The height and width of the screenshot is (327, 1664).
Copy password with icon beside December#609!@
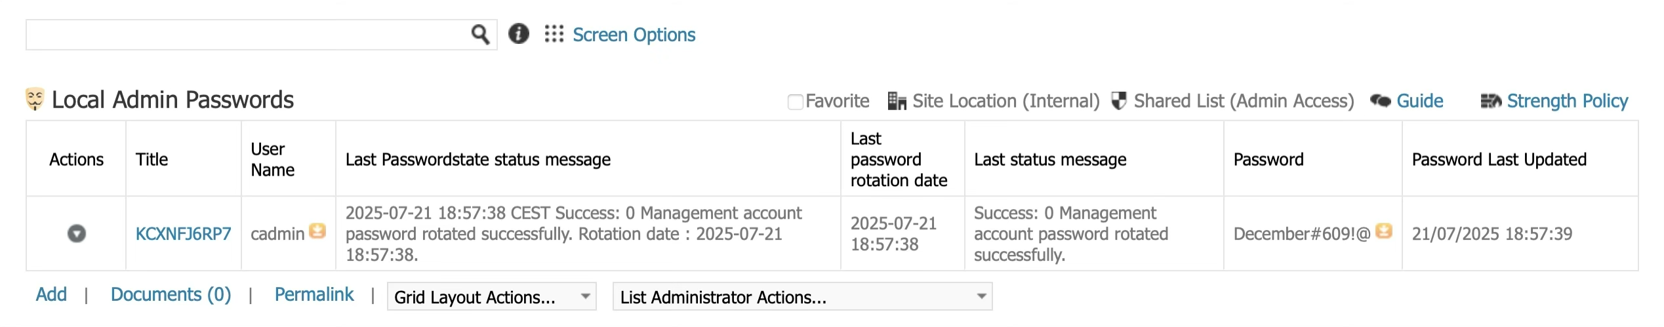[1384, 231]
